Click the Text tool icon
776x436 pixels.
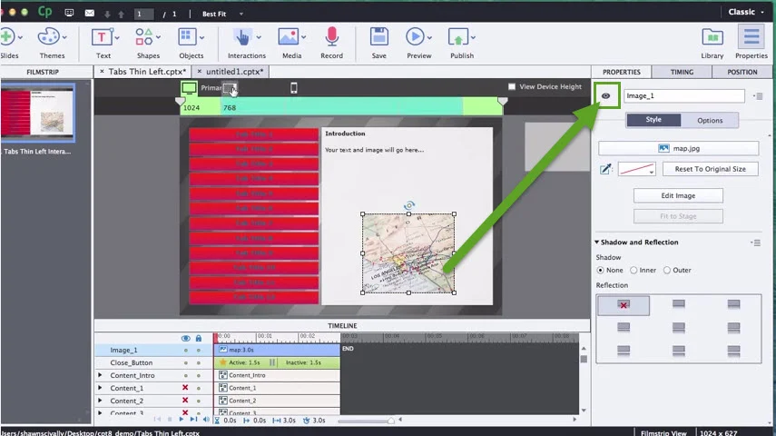point(103,37)
